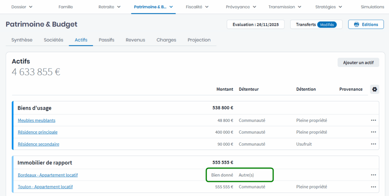Image resolution: width=389 pixels, height=196 pixels.
Task: Open options menu for Résidence principale row
Action: (x=373, y=132)
